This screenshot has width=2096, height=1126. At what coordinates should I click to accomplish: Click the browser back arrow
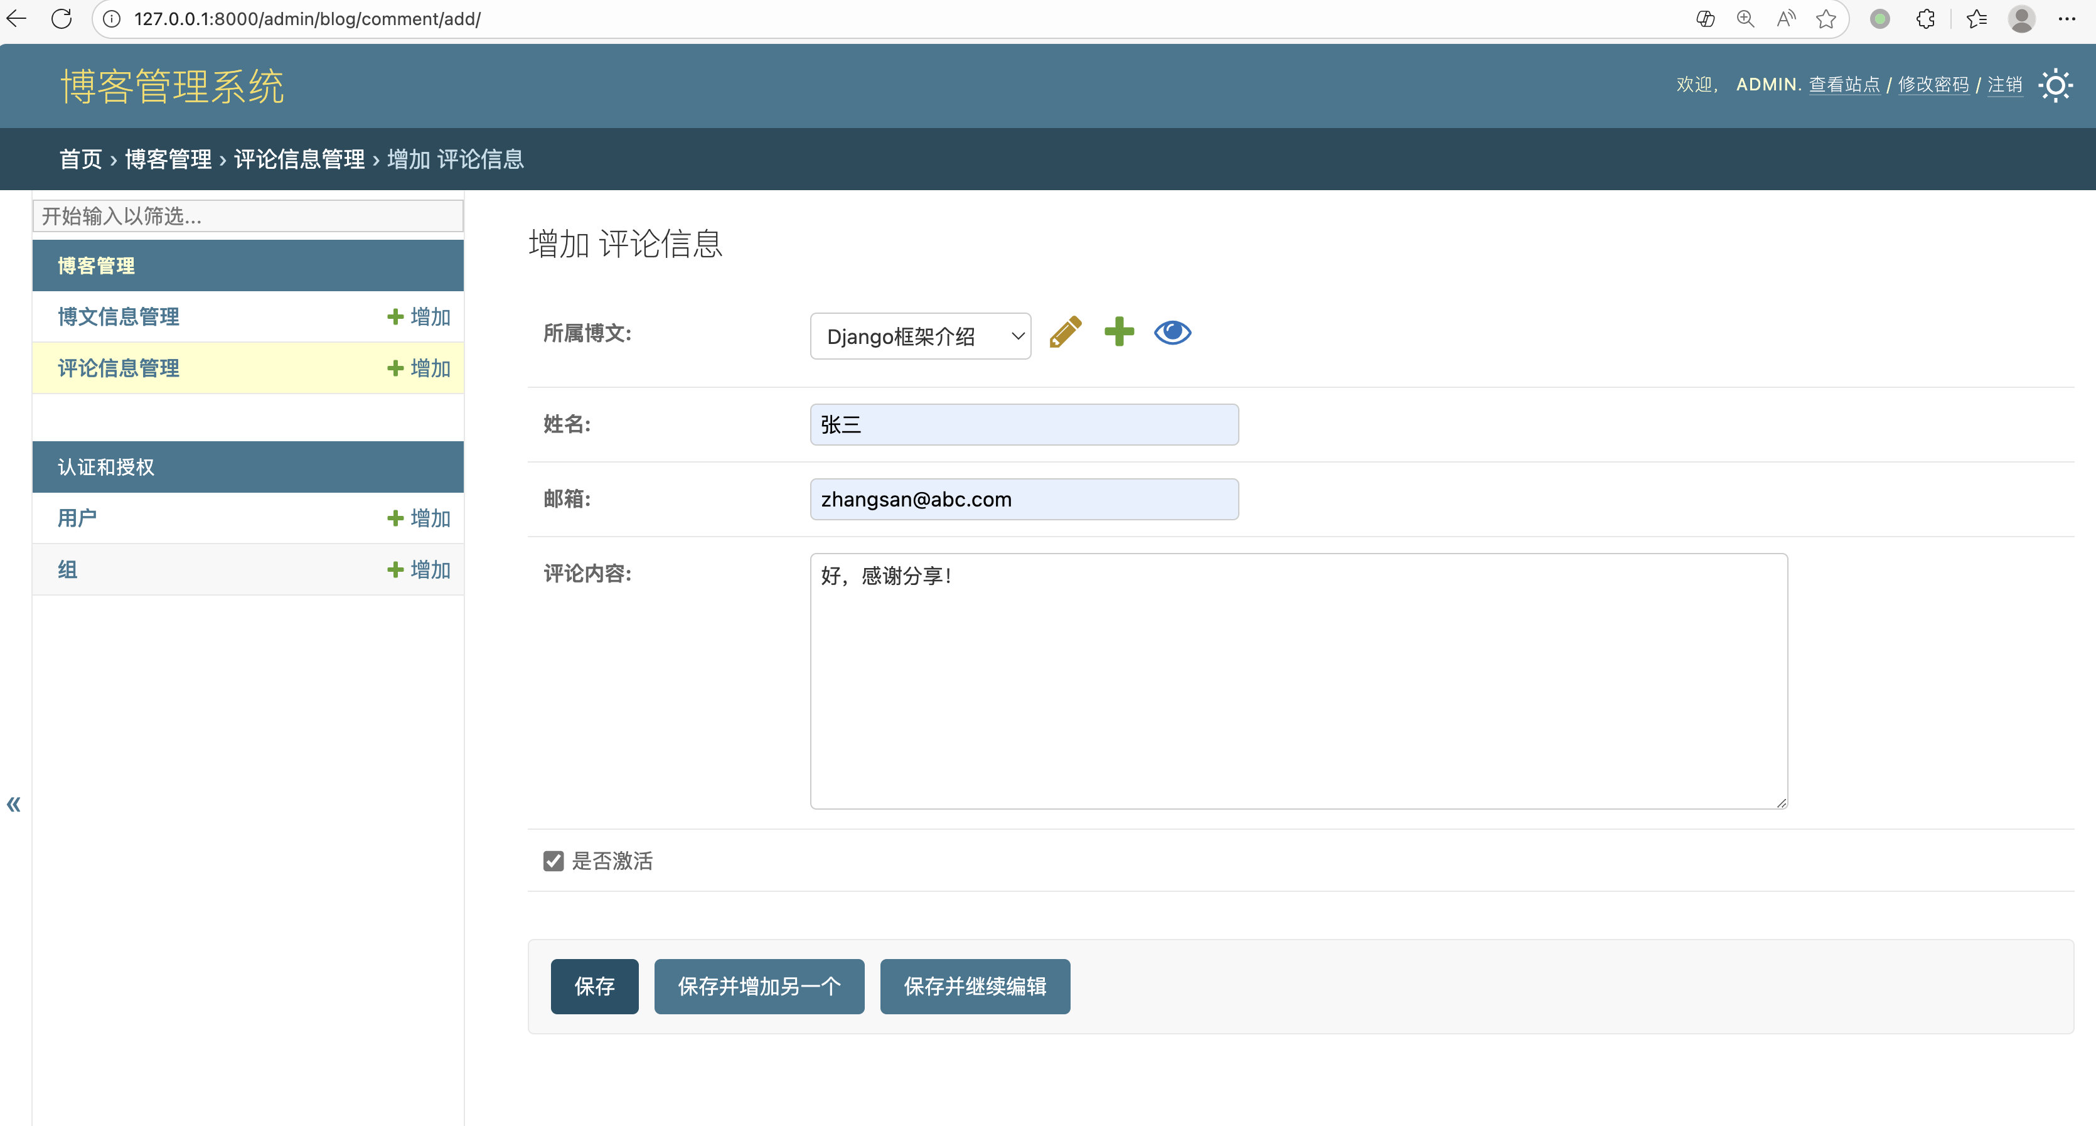[17, 19]
